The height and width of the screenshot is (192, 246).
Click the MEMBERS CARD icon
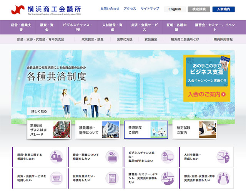click(x=57, y=178)
